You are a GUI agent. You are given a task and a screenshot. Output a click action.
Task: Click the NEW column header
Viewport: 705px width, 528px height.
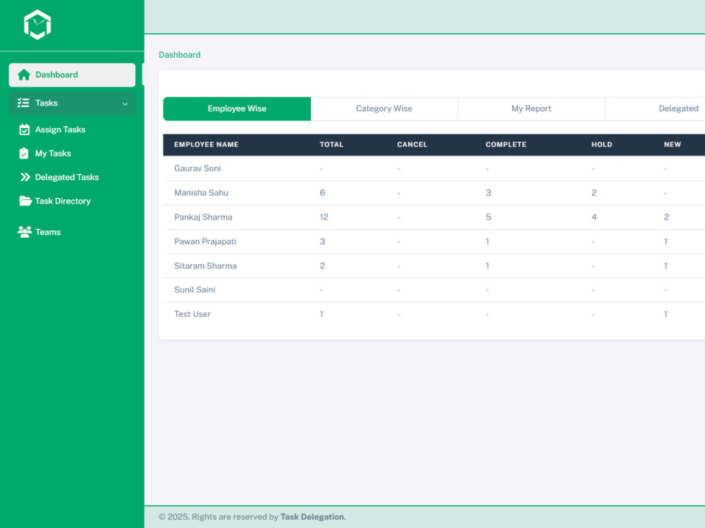coord(673,144)
